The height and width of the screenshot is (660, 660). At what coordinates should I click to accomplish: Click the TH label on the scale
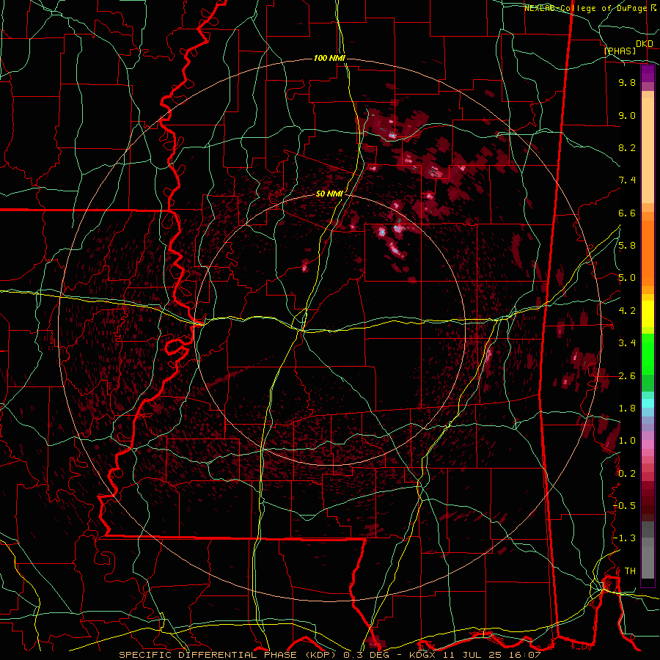630,571
